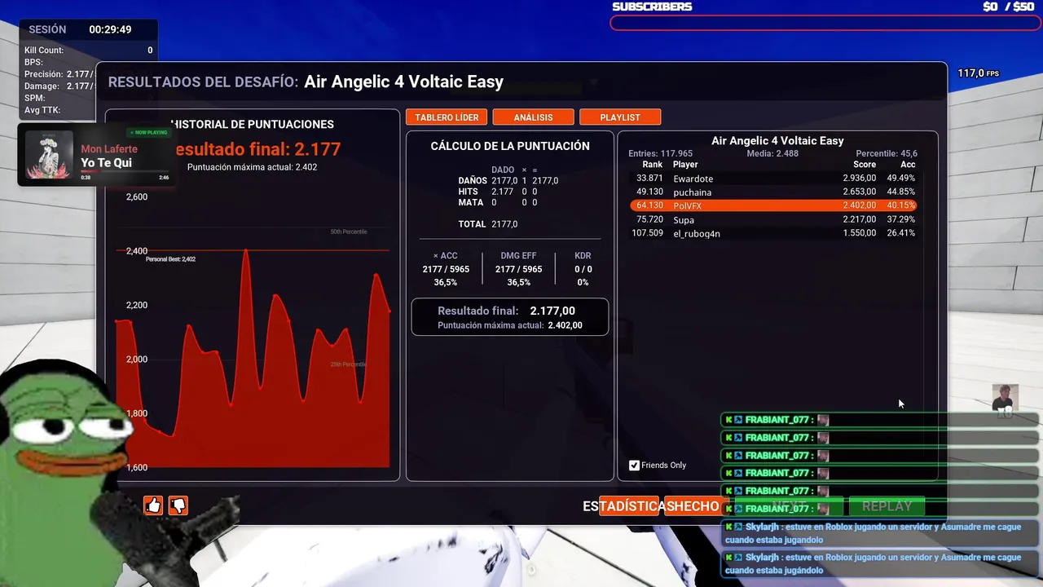Click the KDR 0 / 0 stat
This screenshot has height=587, width=1043.
[x=583, y=269]
